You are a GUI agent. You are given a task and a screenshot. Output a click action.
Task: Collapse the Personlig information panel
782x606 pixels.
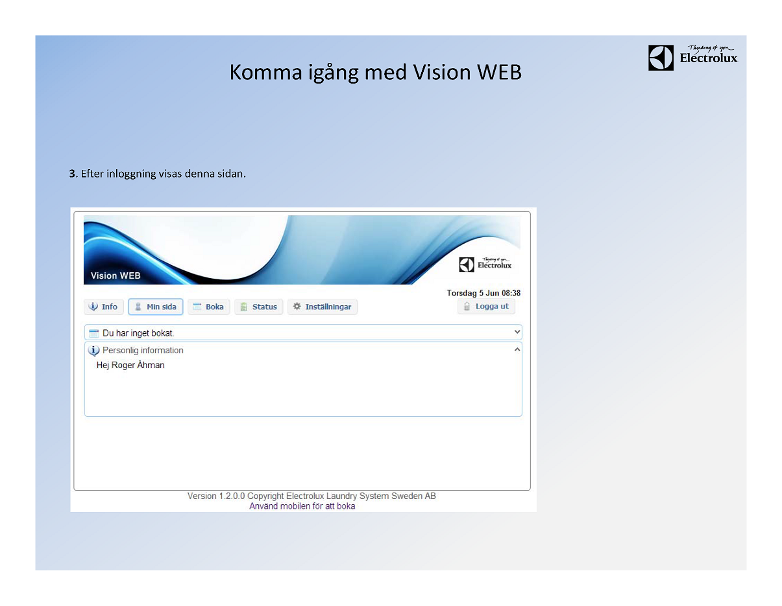pos(517,350)
